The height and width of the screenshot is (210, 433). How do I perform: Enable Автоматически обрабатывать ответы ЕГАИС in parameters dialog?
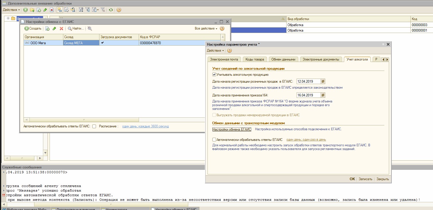(x=214, y=140)
